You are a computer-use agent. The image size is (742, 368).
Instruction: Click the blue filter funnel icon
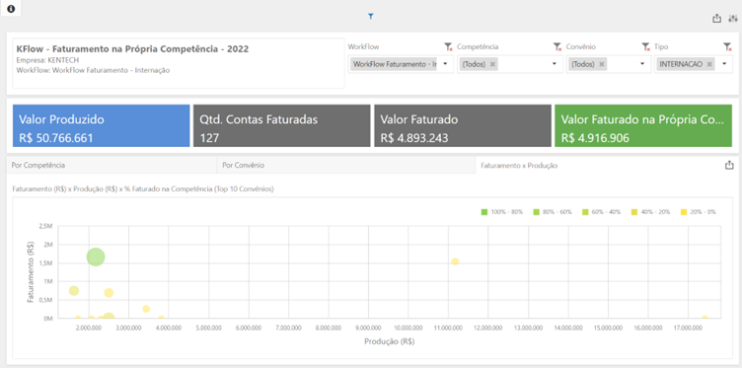click(371, 17)
